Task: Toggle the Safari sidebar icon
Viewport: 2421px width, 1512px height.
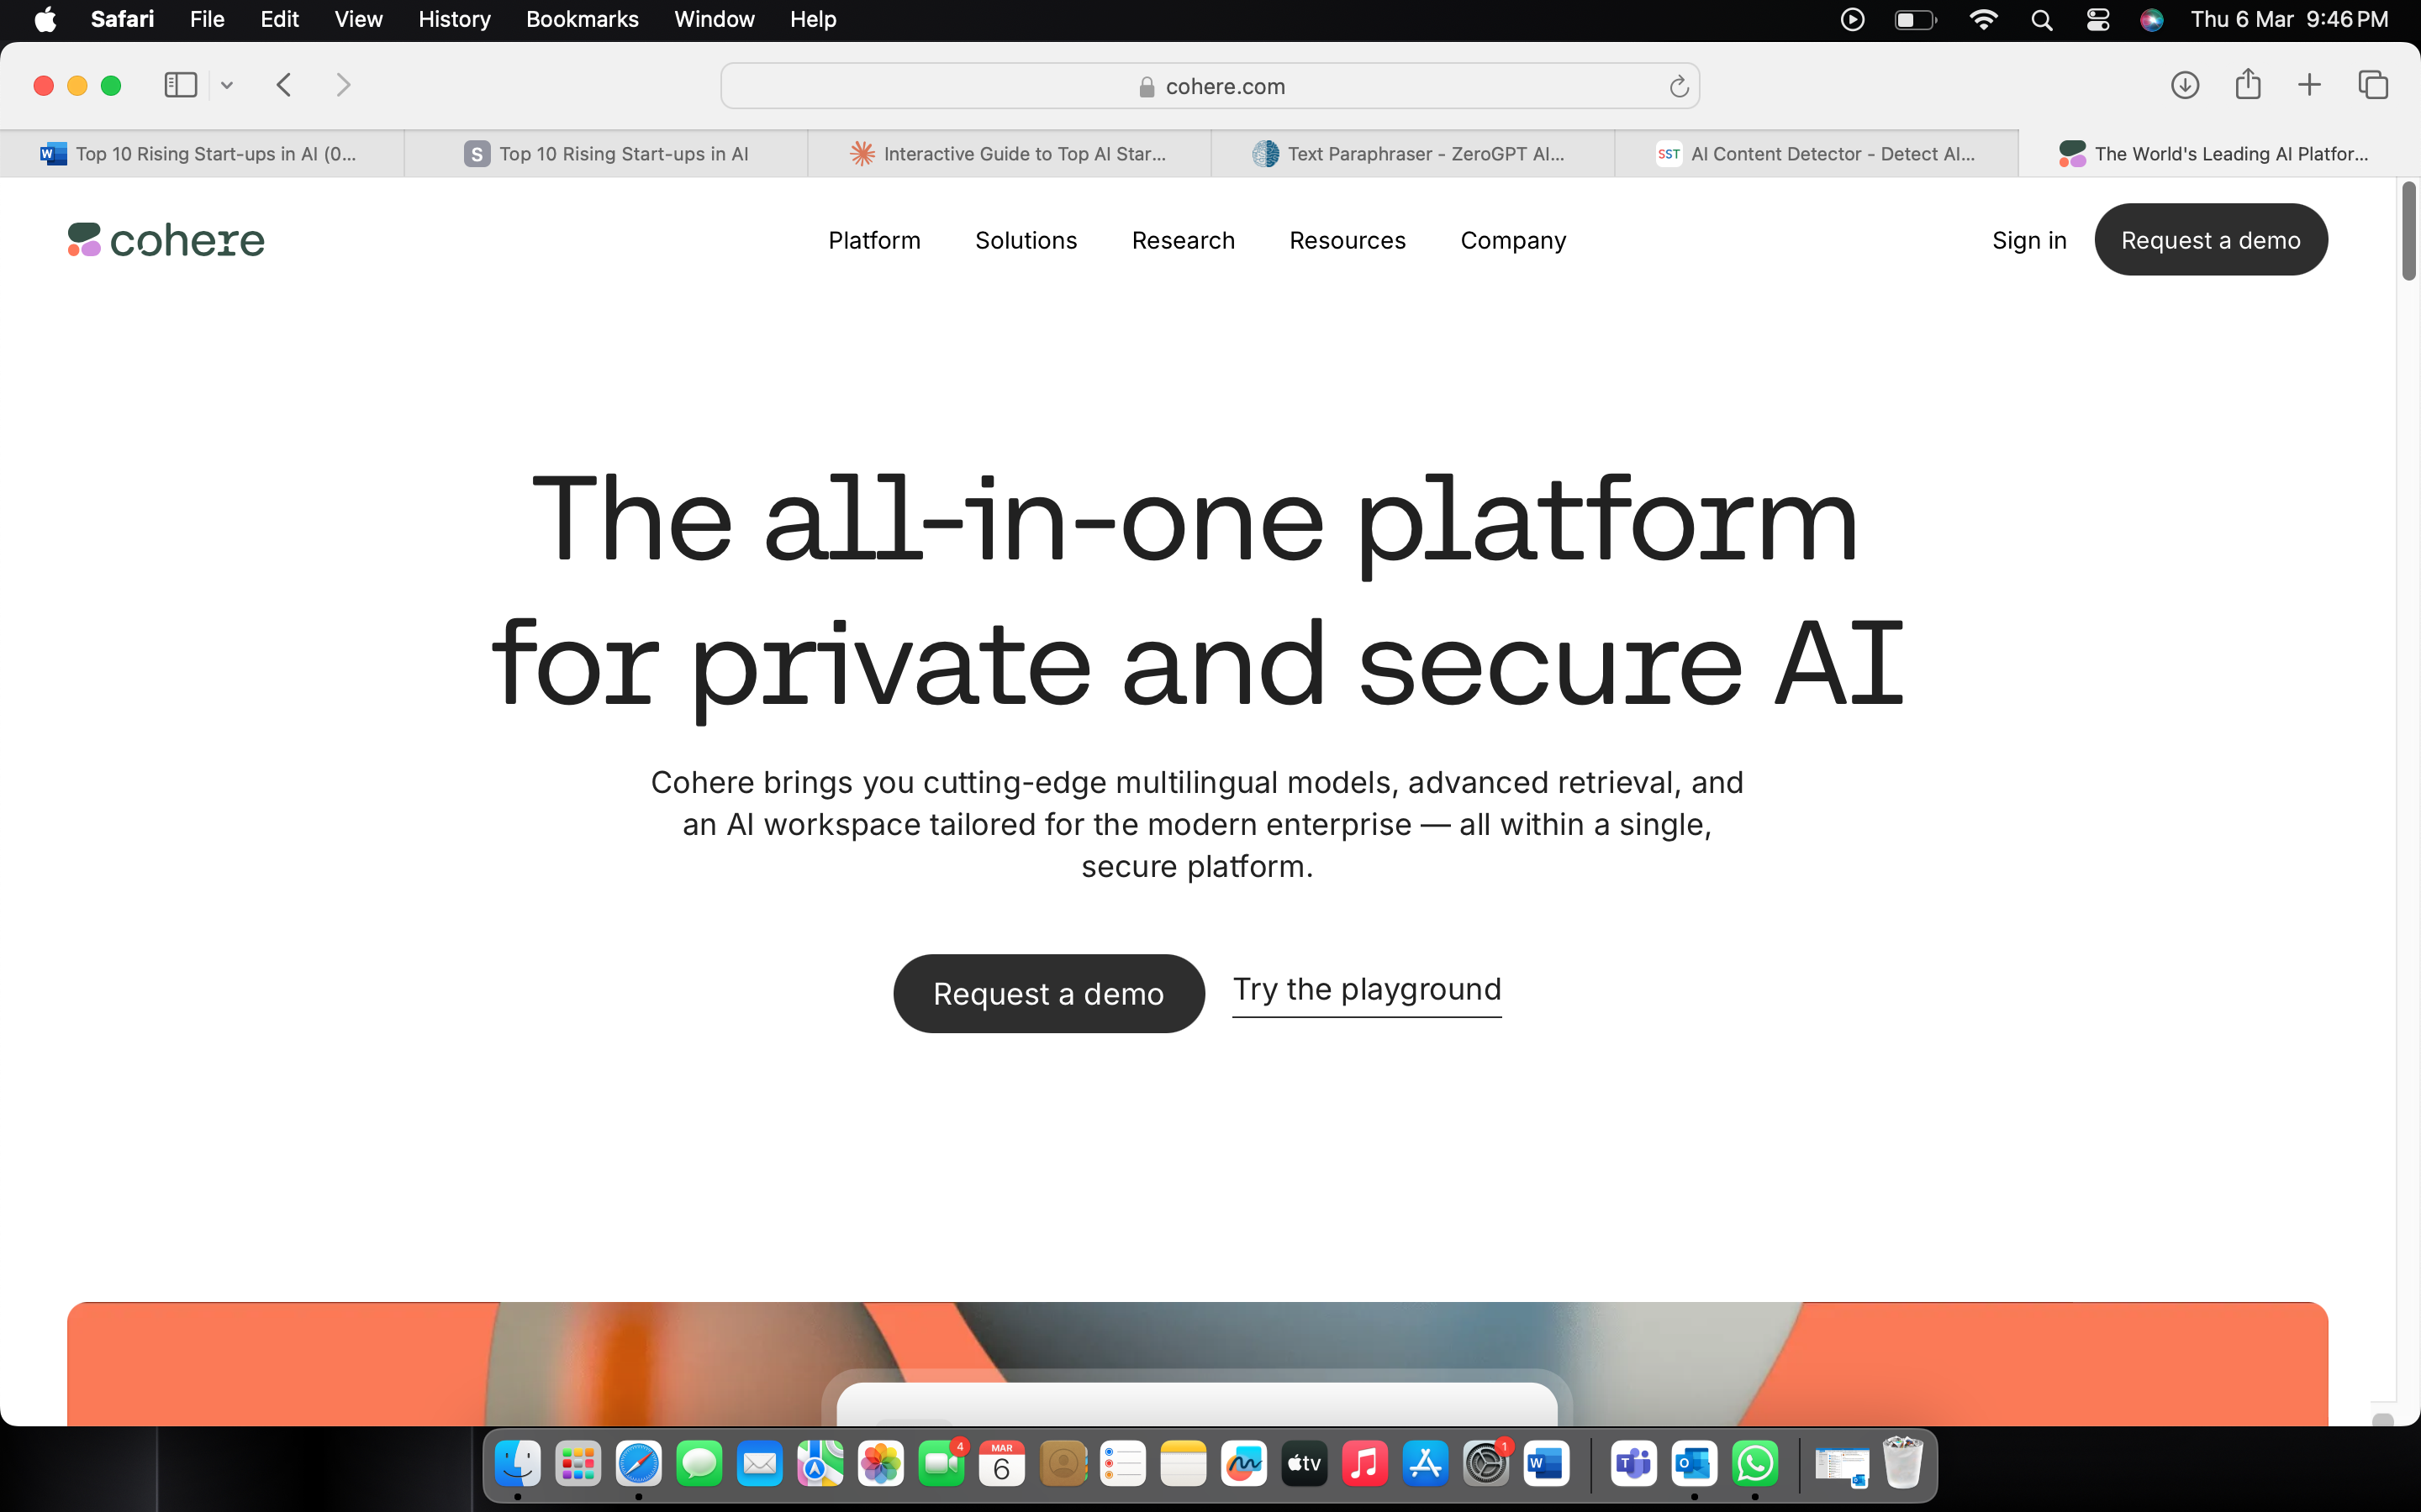Action: pos(180,85)
